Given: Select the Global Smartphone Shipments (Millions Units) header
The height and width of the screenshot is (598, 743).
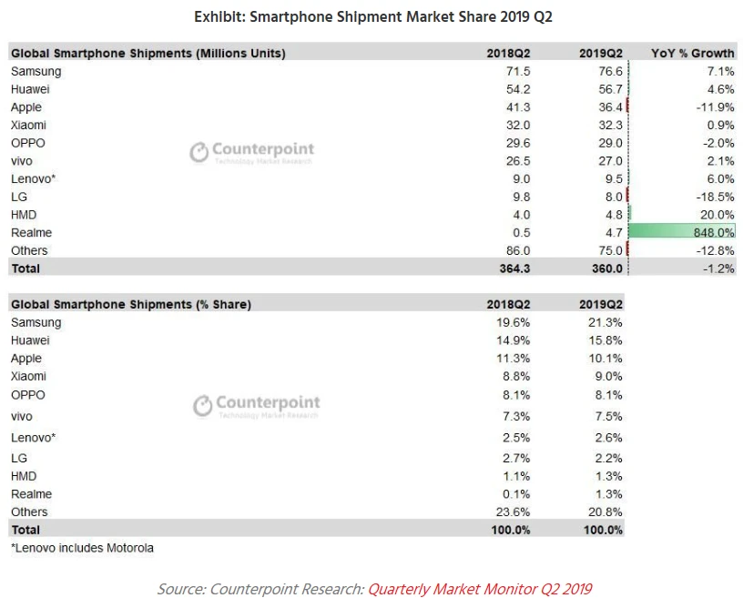Looking at the screenshot, I should 148,53.
